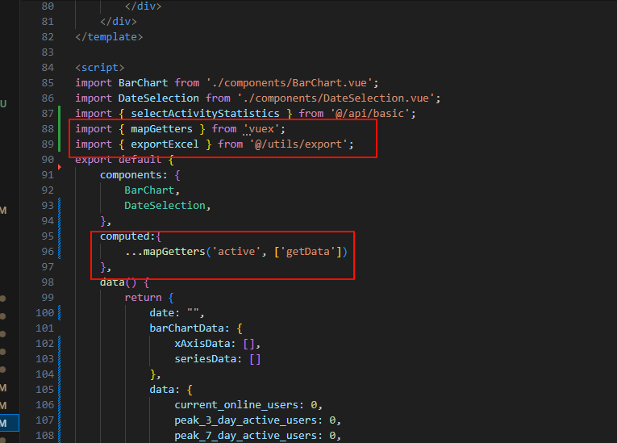Click the '@/utils/export' string
The height and width of the screenshot is (443, 617).
[298, 144]
